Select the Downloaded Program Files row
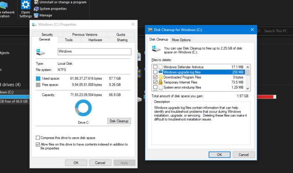Image resolution: width=293 pixels, height=173 pixels. point(198,77)
